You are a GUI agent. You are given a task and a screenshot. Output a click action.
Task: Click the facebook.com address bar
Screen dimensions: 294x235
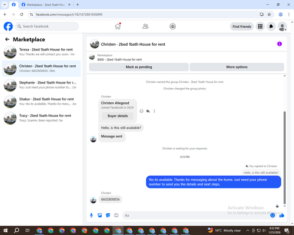[146, 15]
